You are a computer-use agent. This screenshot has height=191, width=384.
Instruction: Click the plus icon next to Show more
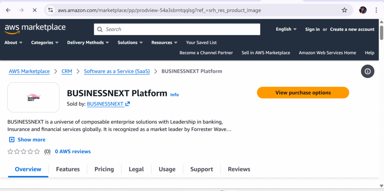point(12,140)
